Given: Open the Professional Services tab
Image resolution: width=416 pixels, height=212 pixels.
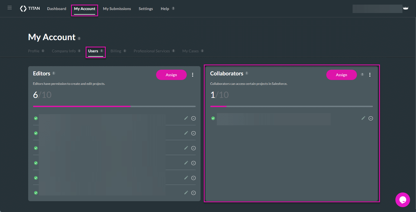Looking at the screenshot, I should coord(152,51).
